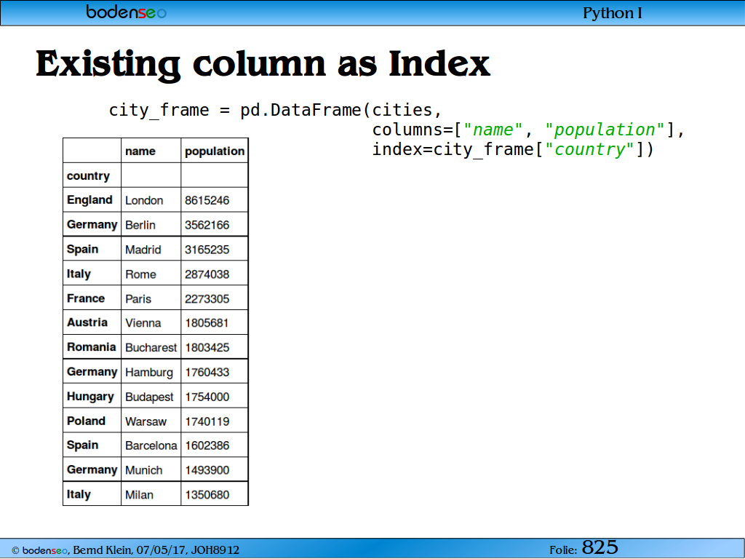Screen dimensions: 745x559
Task: Select the 'name' column header
Action: [x=151, y=151]
